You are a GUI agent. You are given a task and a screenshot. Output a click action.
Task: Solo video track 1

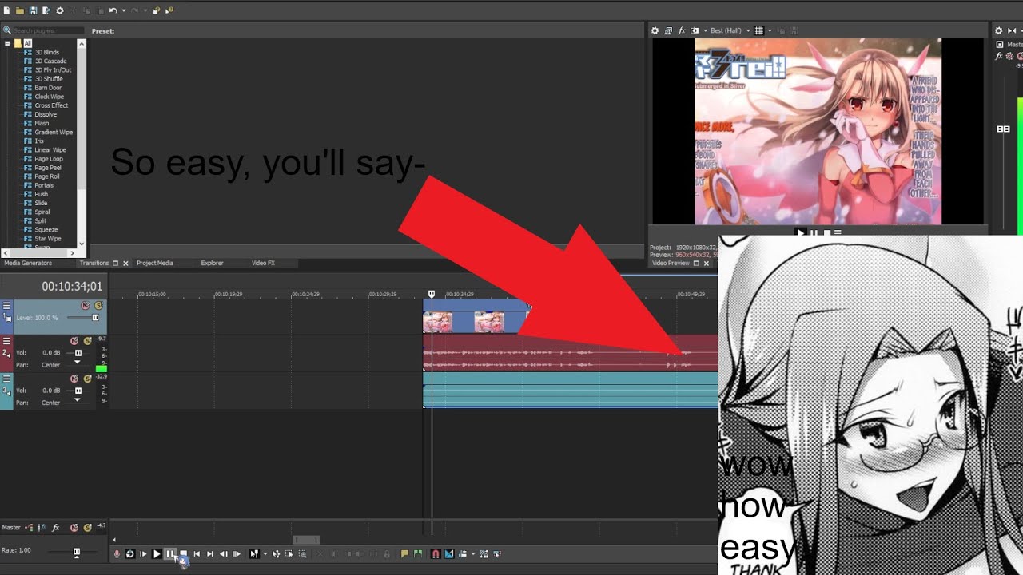click(x=98, y=306)
